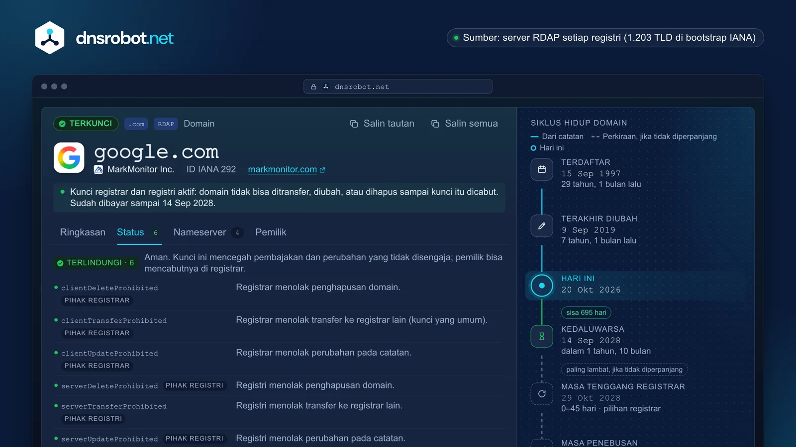Click the check icon in the TERKUNCI badge
The image size is (796, 447).
(62, 124)
